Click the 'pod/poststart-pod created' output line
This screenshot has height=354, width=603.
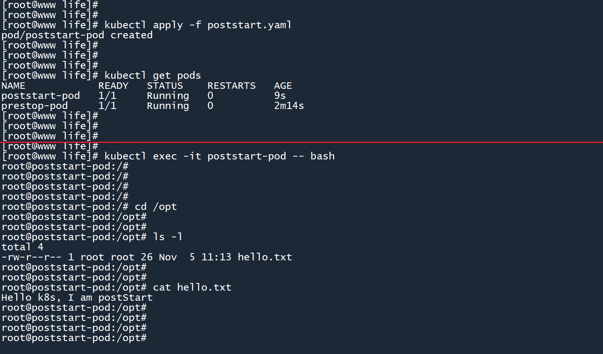point(77,35)
